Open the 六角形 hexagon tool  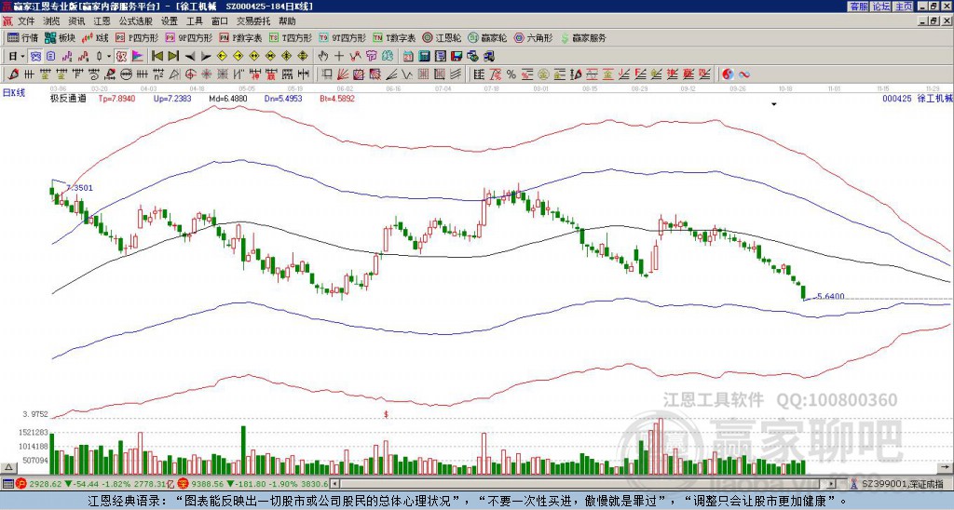534,37
